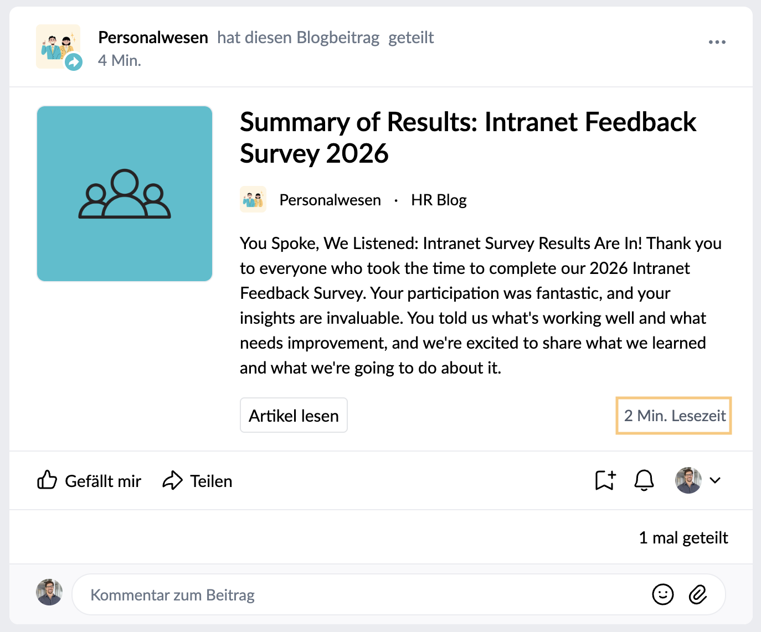The width and height of the screenshot is (761, 632).
Task: Click the 1 mal geteilt share count
Action: 683,537
